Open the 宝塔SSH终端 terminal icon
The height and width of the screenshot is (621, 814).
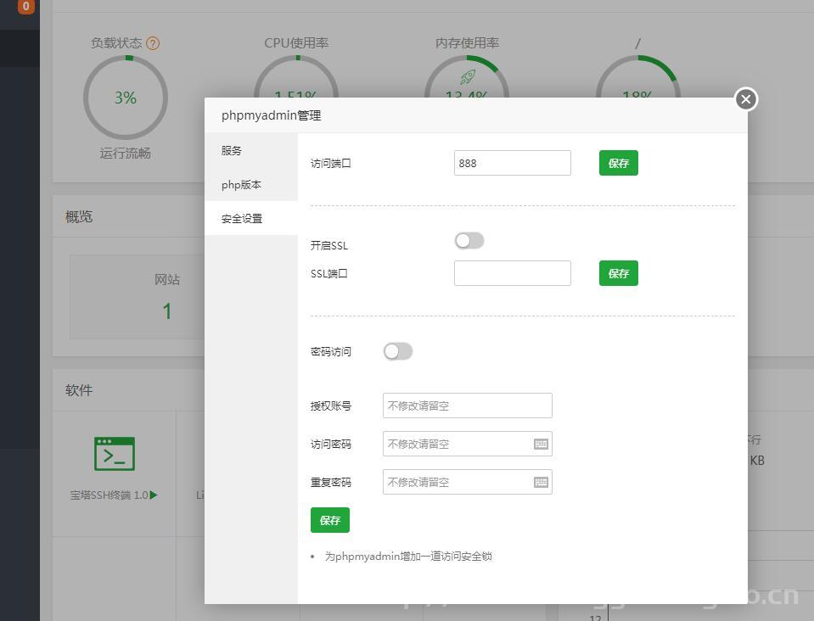[x=113, y=453]
